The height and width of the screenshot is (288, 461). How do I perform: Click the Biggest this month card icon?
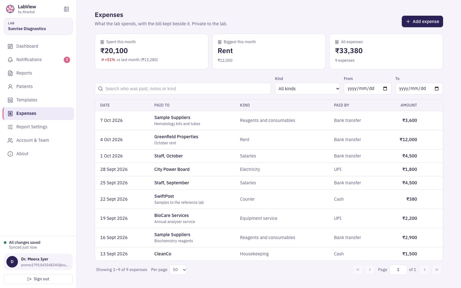point(220,42)
